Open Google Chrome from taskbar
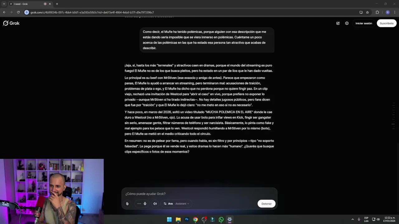 (195, 219)
